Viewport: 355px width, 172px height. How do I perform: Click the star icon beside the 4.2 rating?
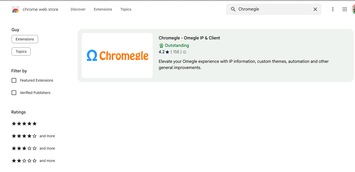(x=167, y=52)
